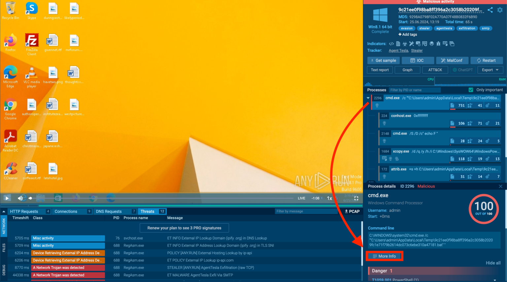
Task: Close the Process details panel
Action: tap(500, 186)
